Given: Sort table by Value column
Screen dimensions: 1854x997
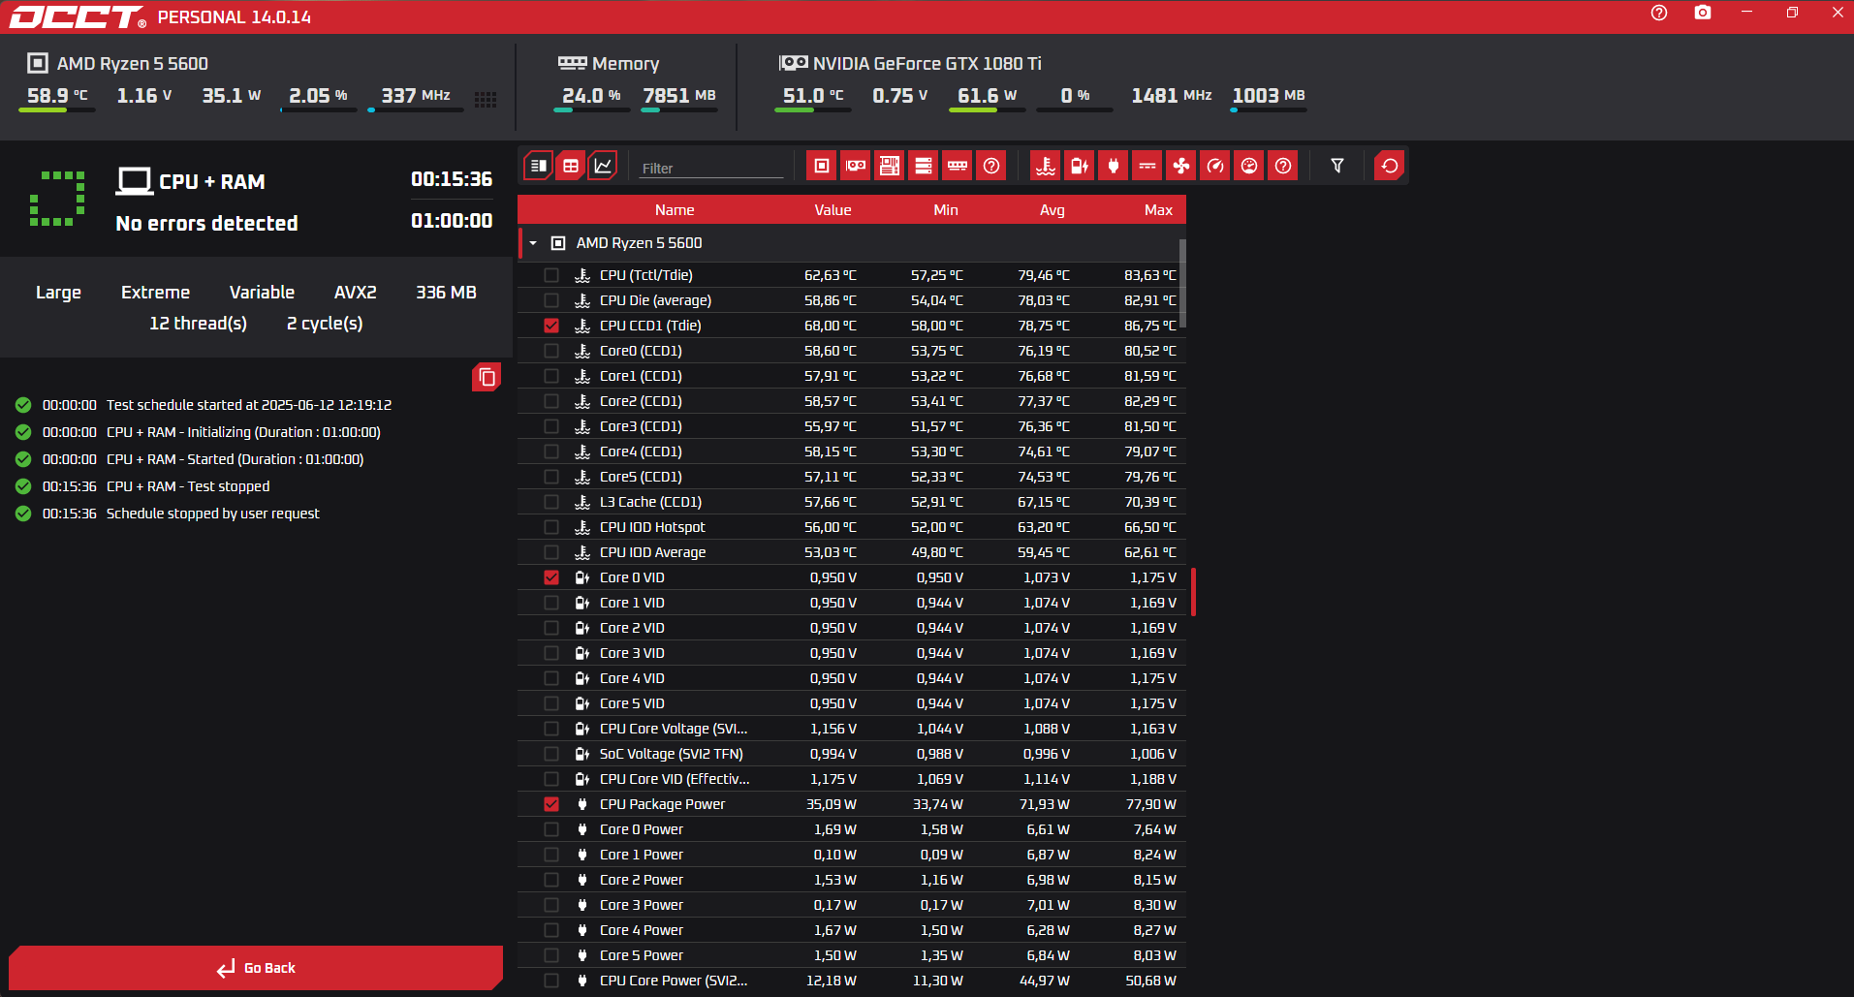Looking at the screenshot, I should (833, 210).
